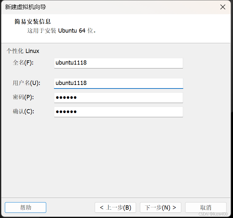
Task: Proceed with 下一步(N) button
Action: [x=161, y=207]
